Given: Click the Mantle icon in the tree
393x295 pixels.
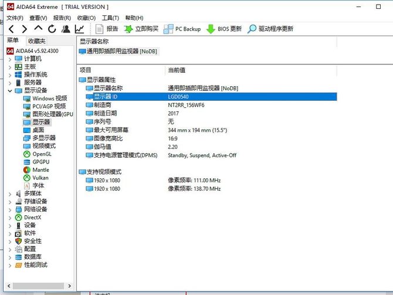Looking at the screenshot, I should [x=27, y=170].
